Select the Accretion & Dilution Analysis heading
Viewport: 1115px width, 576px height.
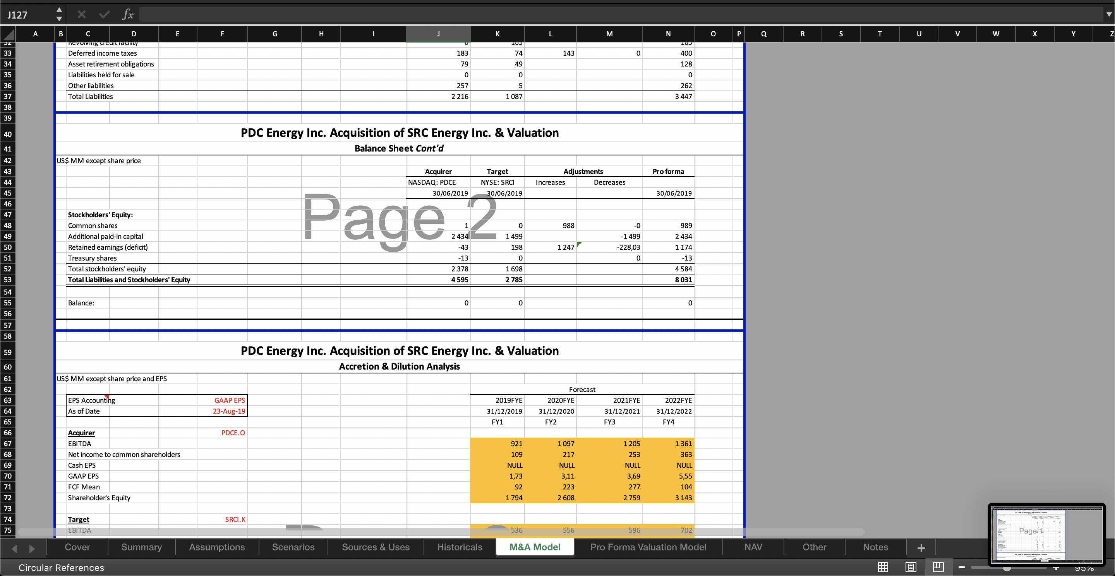tap(399, 366)
